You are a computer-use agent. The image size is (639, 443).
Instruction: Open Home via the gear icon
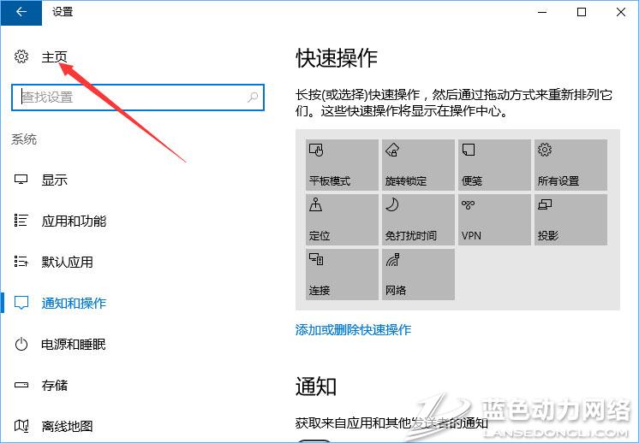tap(22, 56)
